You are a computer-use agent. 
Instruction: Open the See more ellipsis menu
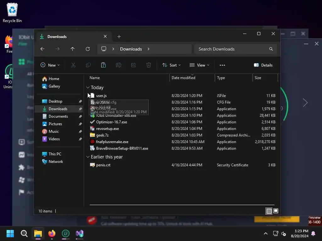222,65
